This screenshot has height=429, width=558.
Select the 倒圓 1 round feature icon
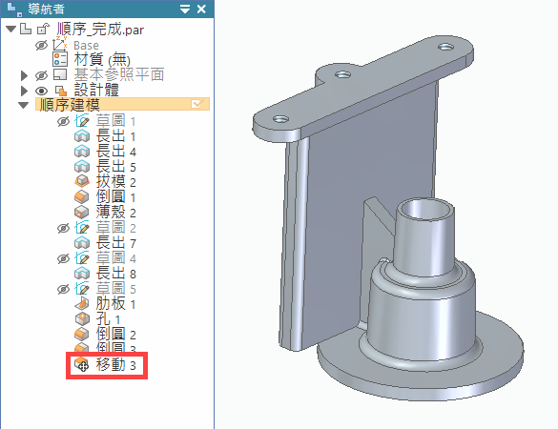pyautogui.click(x=82, y=197)
